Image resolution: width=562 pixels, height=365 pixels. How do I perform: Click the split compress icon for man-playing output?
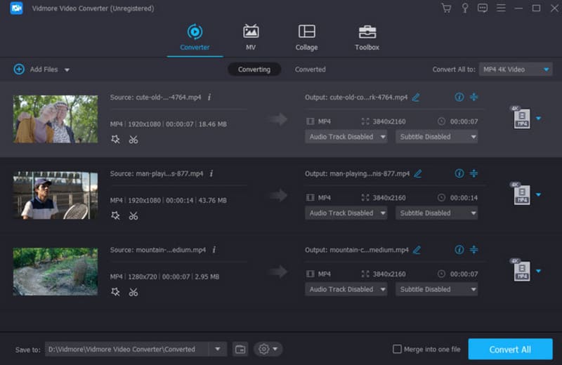[473, 173]
